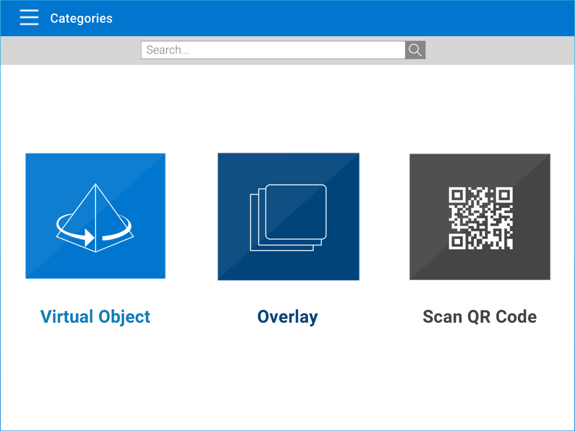Click the Search... placeholder text

168,50
